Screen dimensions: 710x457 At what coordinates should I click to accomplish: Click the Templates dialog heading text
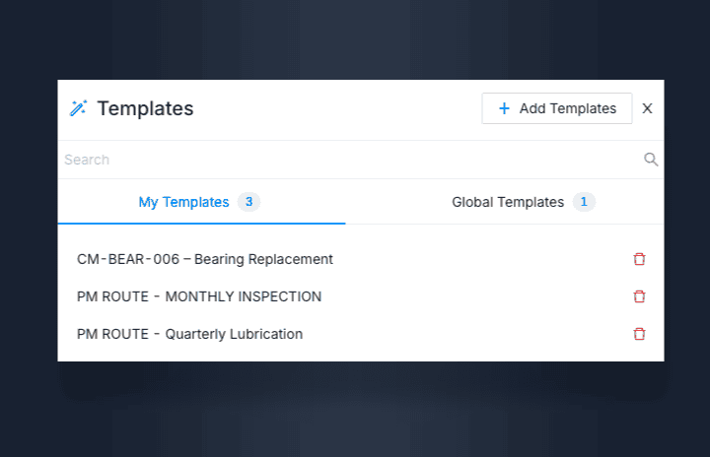[x=145, y=108]
